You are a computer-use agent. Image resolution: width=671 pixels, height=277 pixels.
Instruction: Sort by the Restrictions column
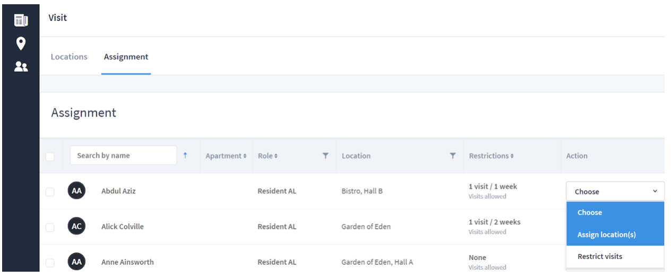(491, 156)
